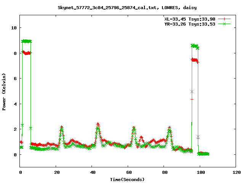The width and height of the screenshot is (244, 183).
Task: Click the red XL legend line sample
Action: coord(224,19)
